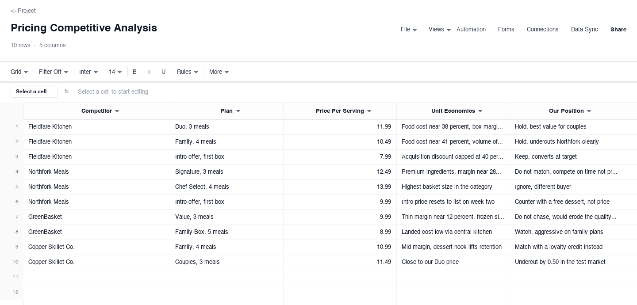Click the Select a cell name box
The width and height of the screenshot is (637, 305).
[34, 92]
